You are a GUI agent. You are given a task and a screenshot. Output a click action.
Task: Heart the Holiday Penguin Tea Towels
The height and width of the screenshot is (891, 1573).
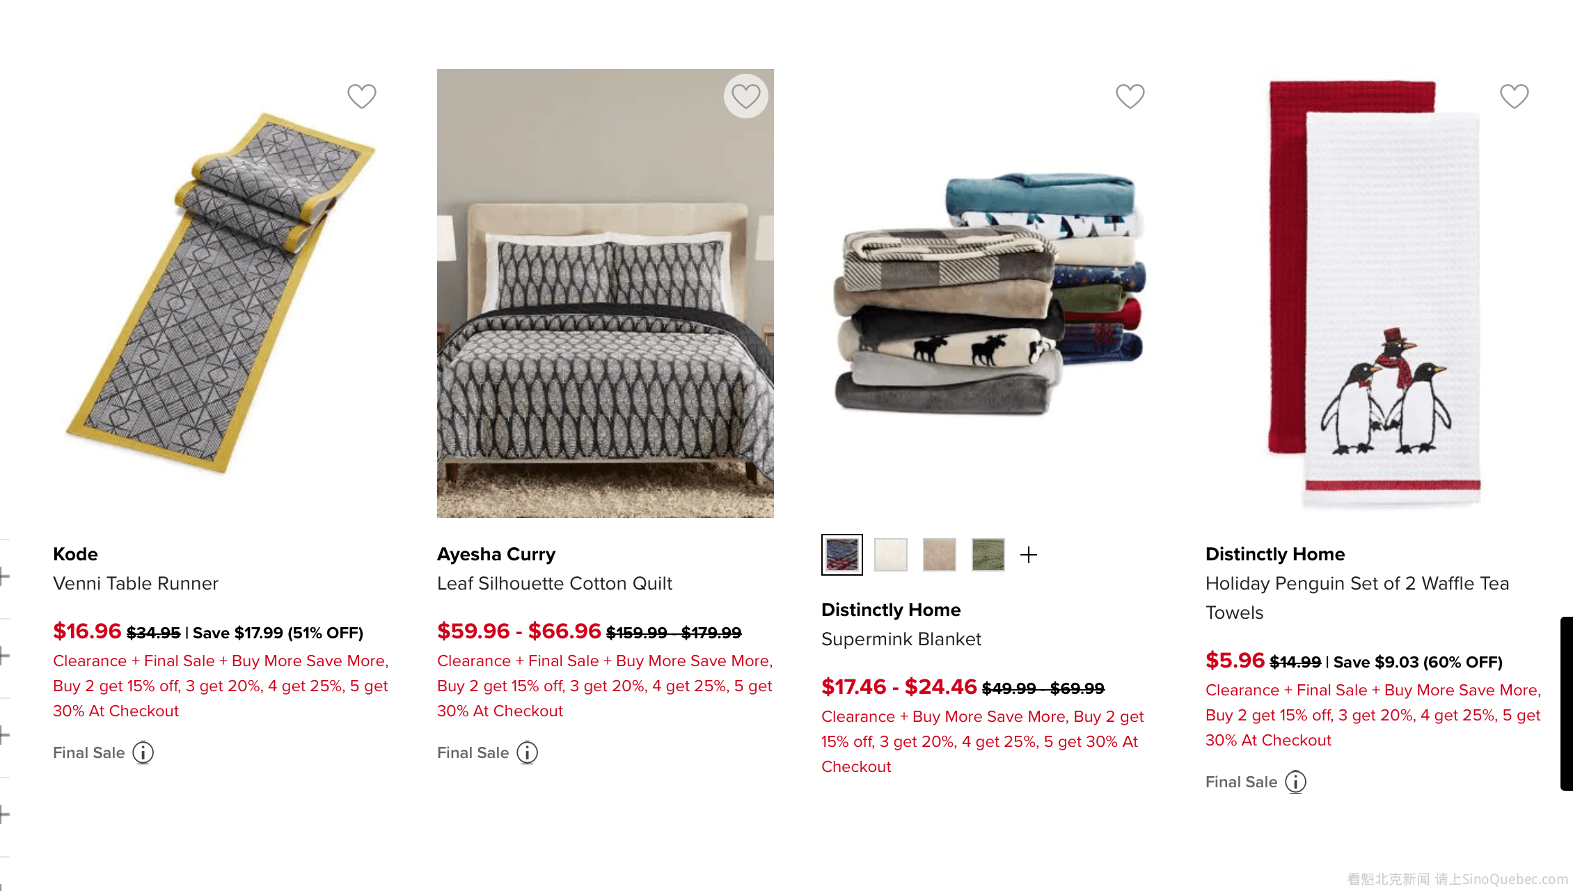pyautogui.click(x=1515, y=96)
